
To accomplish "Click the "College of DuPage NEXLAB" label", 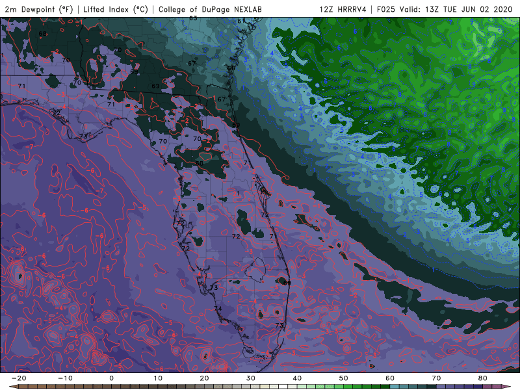I will 210,9.
